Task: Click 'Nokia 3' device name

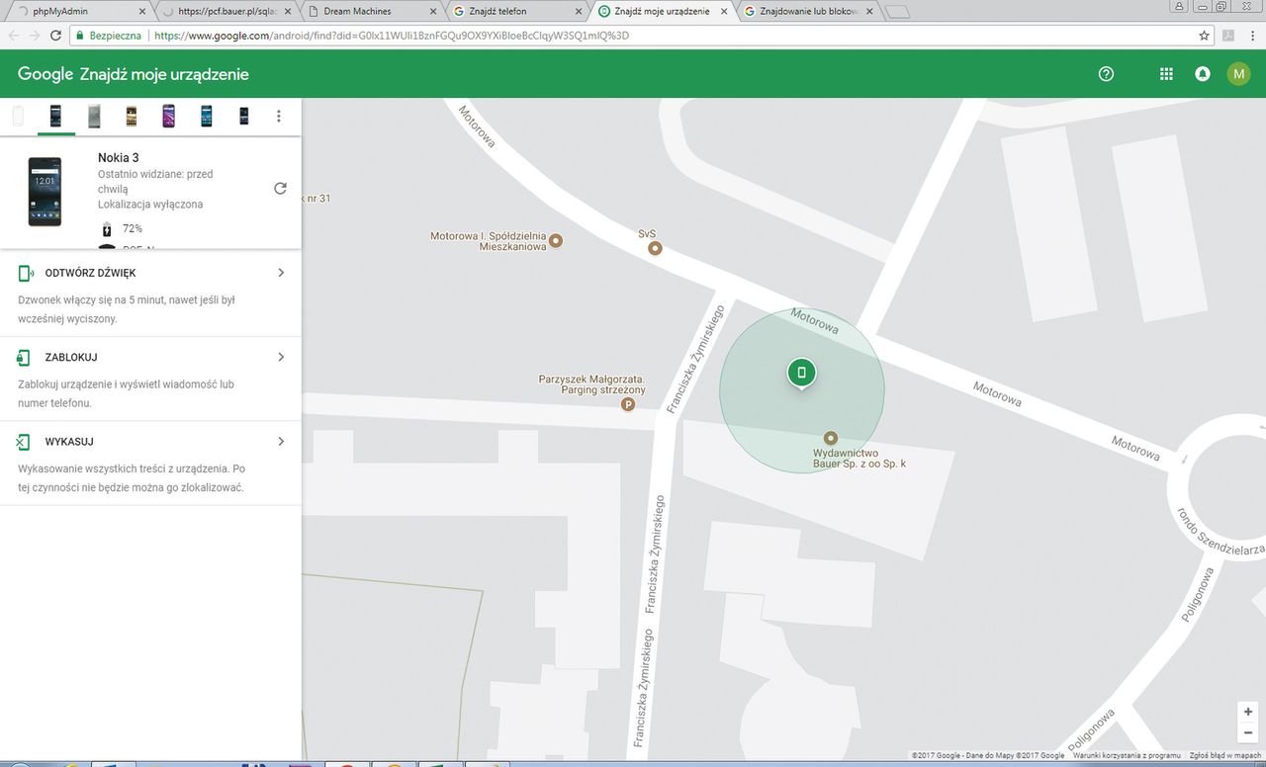Action: point(119,157)
